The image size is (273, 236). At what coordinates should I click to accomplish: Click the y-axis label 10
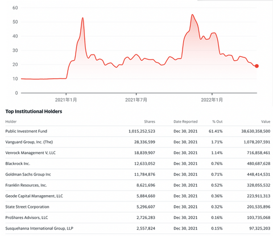15,79
